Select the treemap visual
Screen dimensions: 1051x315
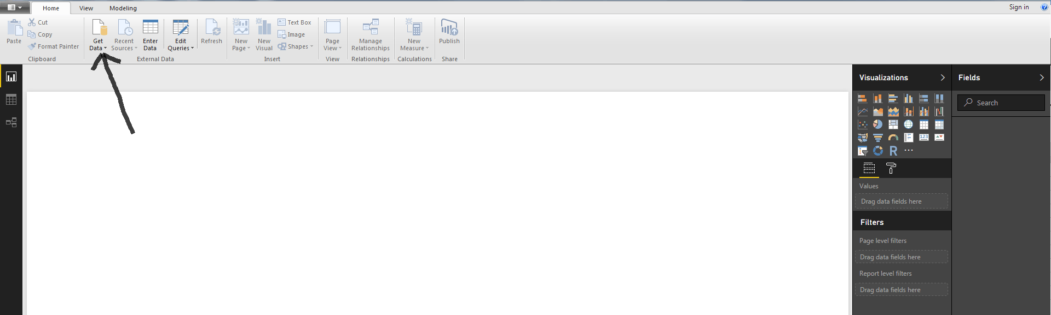pyautogui.click(x=893, y=124)
